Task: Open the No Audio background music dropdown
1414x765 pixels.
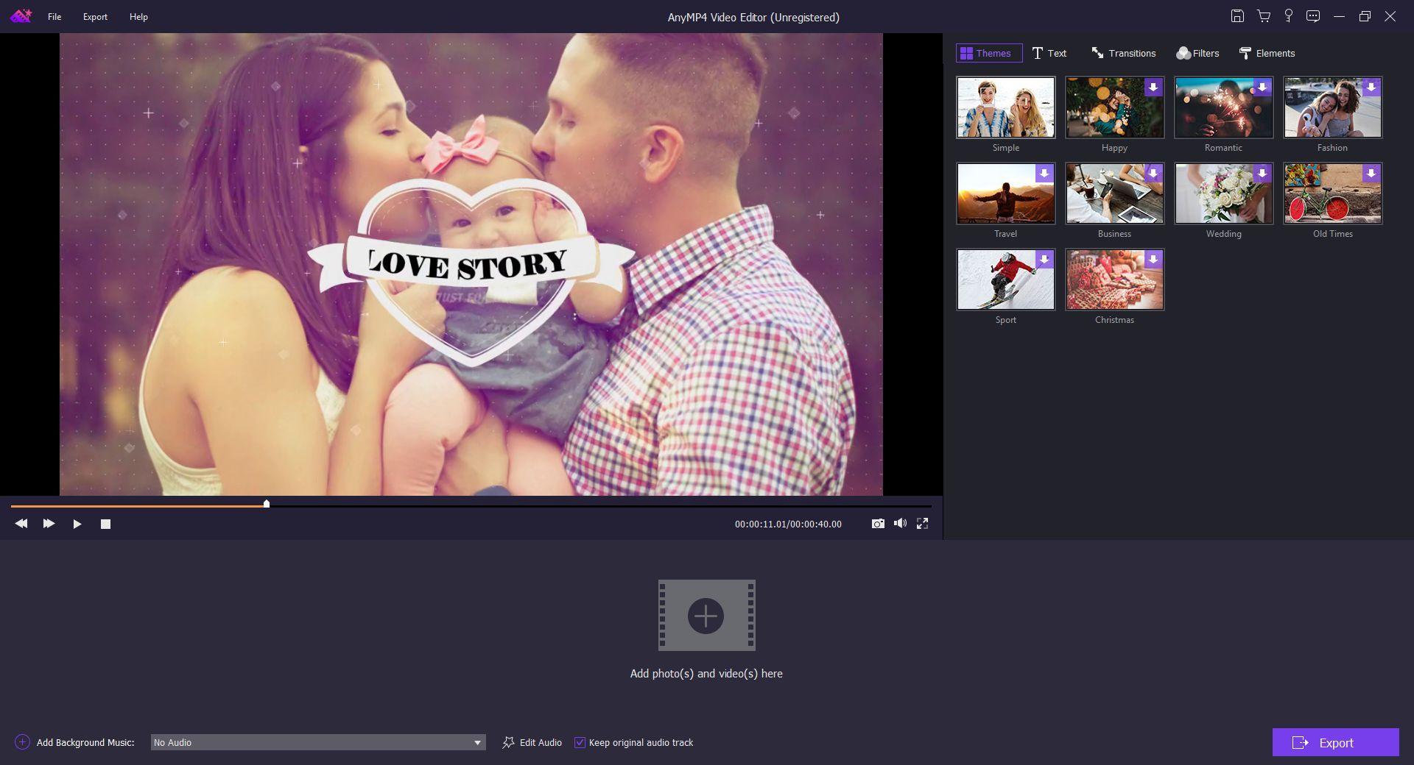Action: (x=477, y=742)
